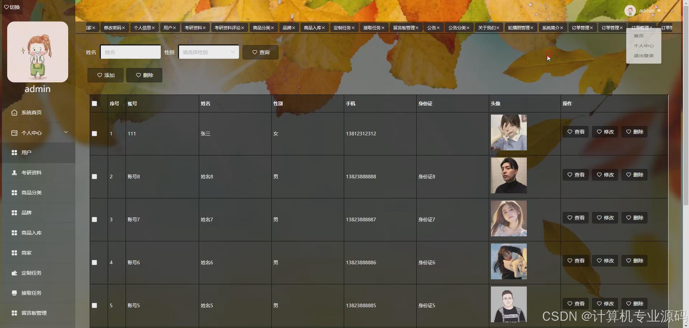Click the 切换 switch button at top-left
The image size is (689, 328).
point(12,7)
